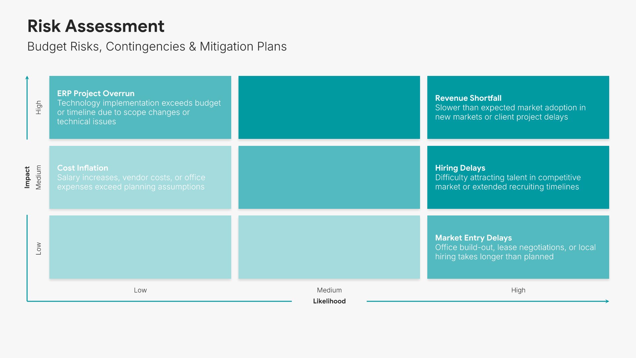Click empty low-impact medium-likelihood cell

point(329,247)
